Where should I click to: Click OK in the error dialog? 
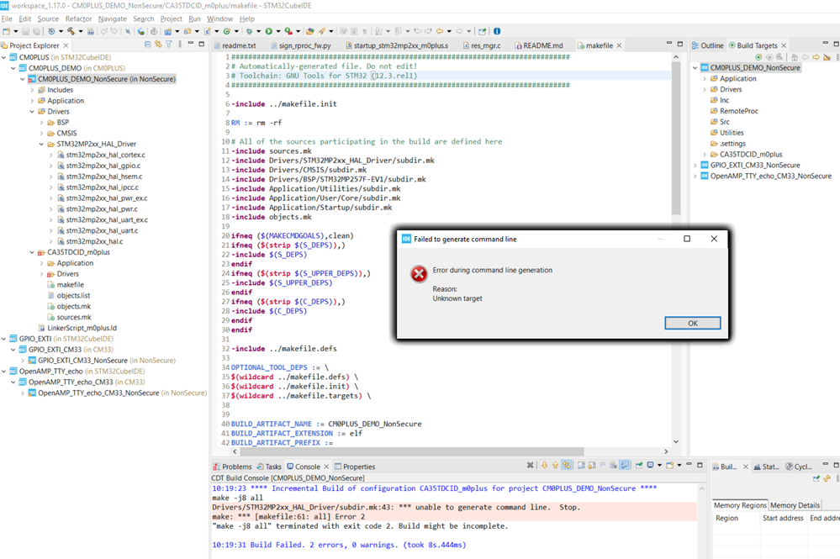pyautogui.click(x=693, y=323)
